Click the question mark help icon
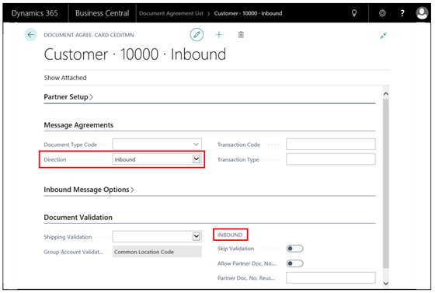This screenshot has height=293, width=435. click(402, 13)
